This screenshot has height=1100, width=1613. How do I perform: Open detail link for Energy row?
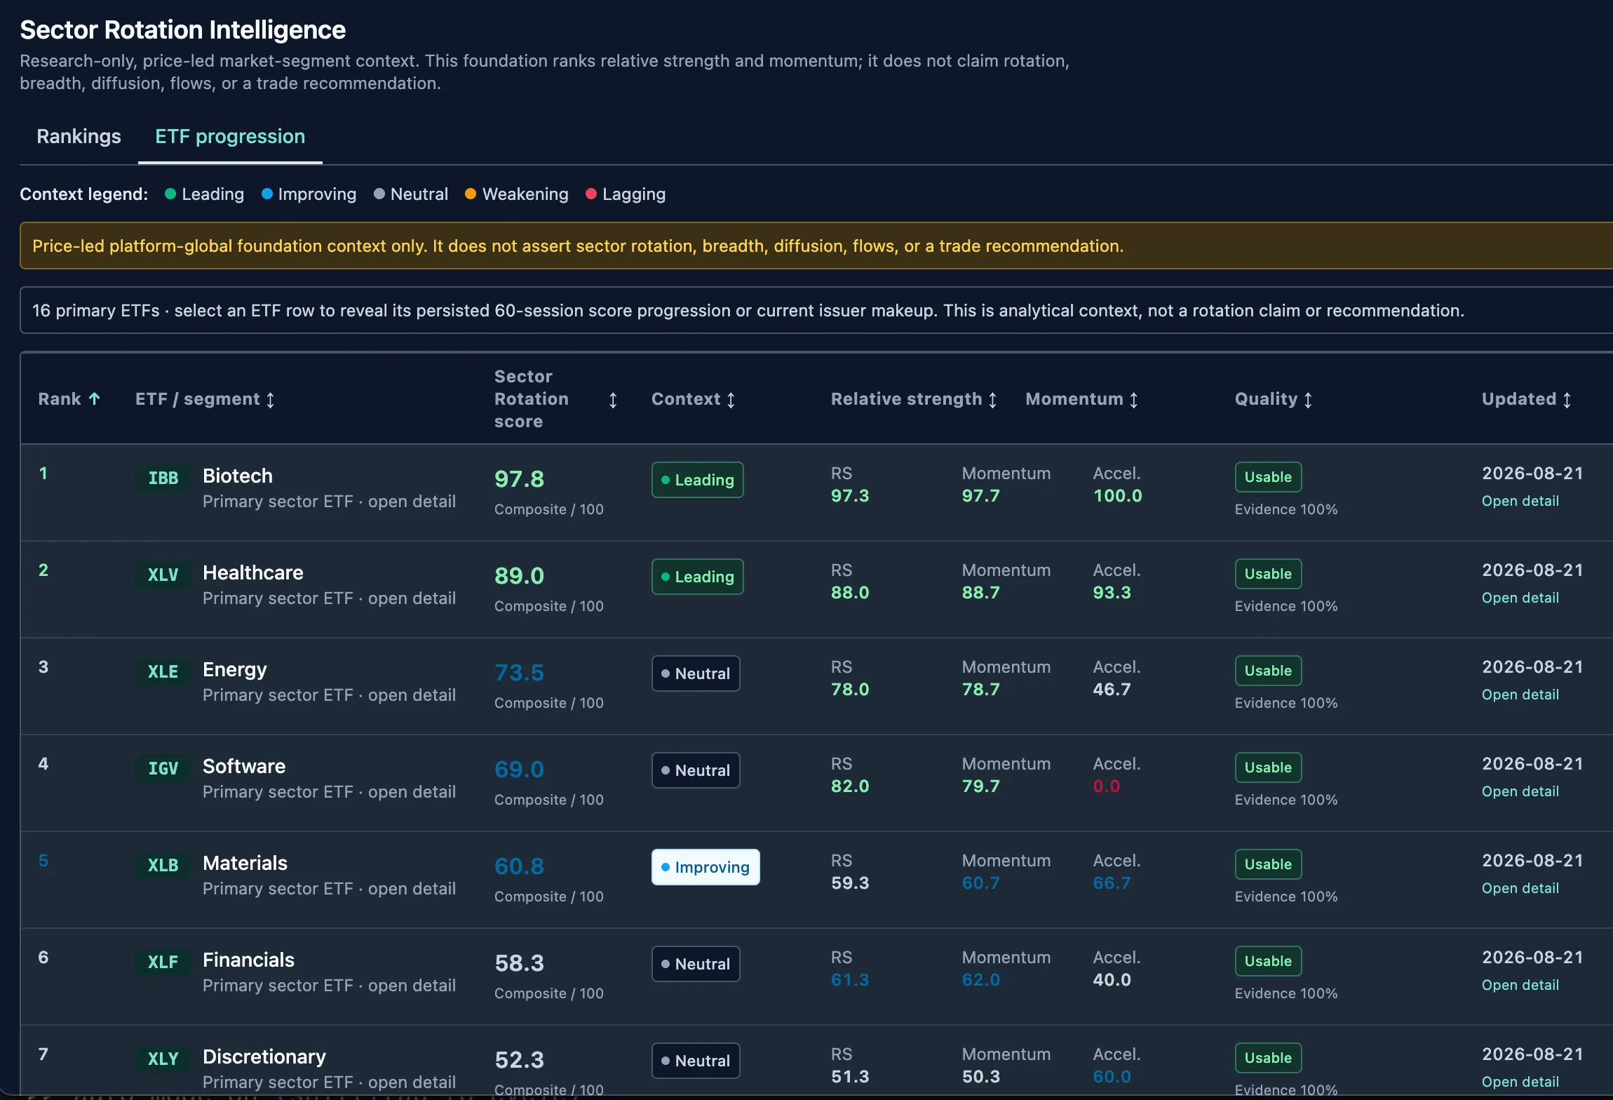(1520, 695)
